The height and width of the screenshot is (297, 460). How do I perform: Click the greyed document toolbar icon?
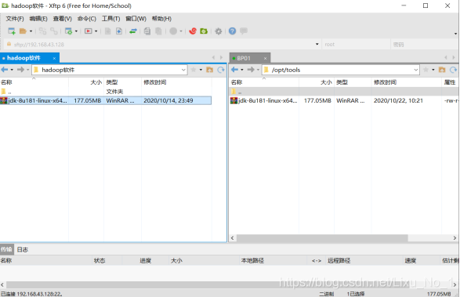click(107, 31)
